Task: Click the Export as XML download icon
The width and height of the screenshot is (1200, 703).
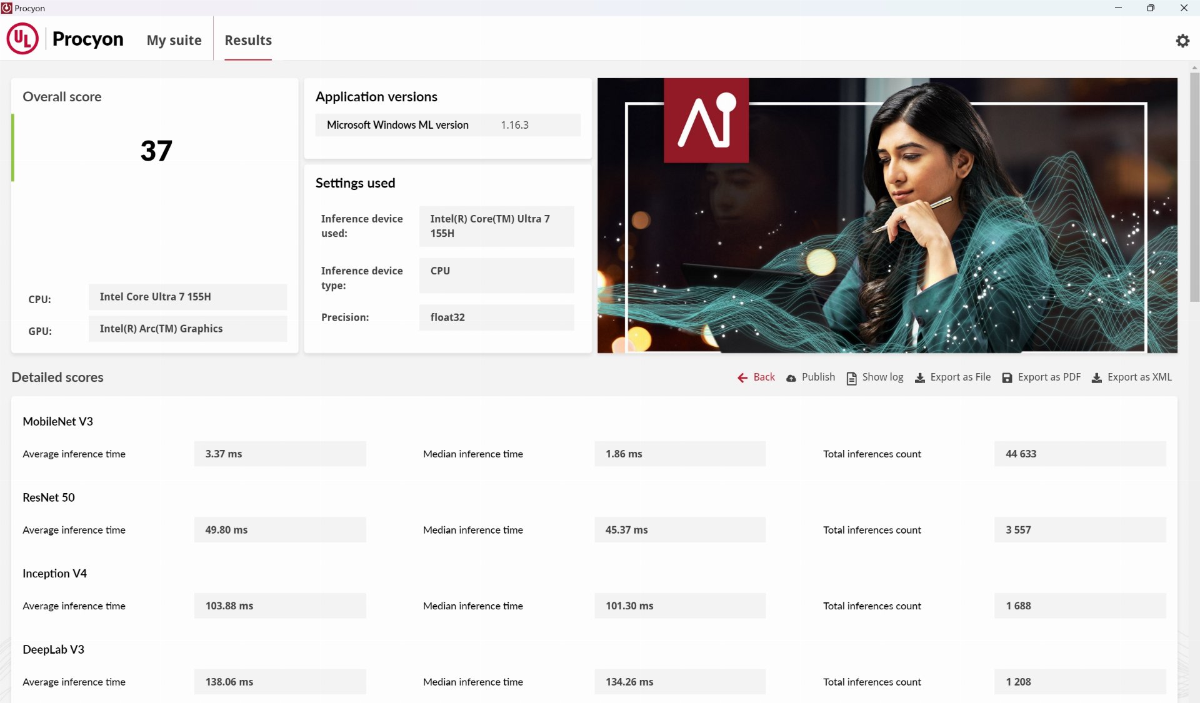Action: tap(1096, 378)
